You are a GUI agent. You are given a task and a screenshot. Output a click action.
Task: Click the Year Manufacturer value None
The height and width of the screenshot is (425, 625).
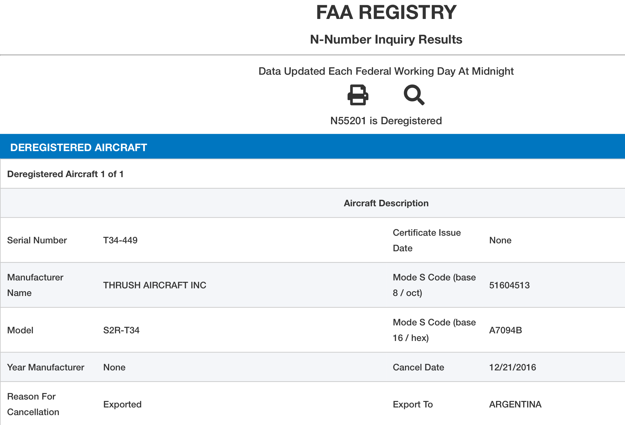114,367
